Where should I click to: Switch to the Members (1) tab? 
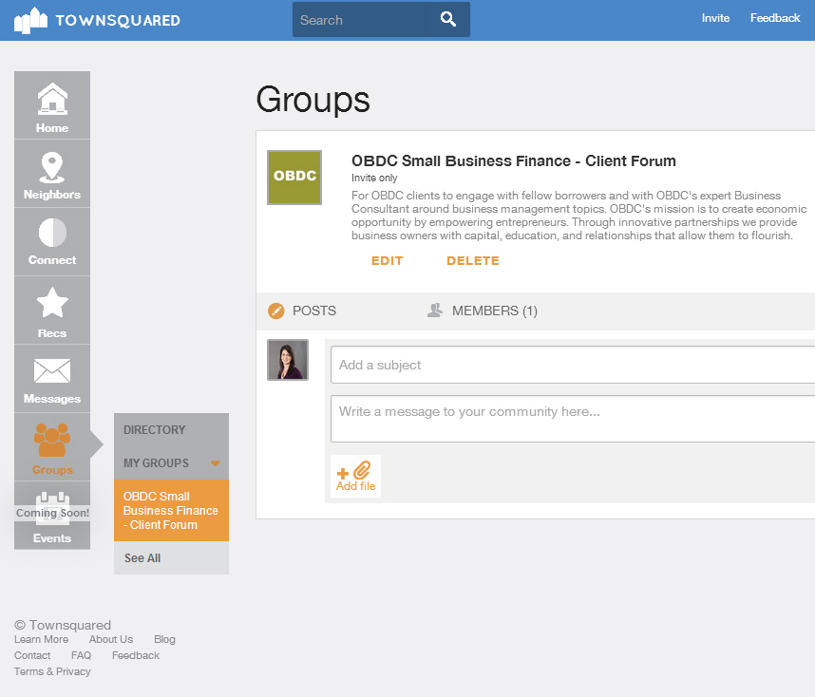pos(483,311)
